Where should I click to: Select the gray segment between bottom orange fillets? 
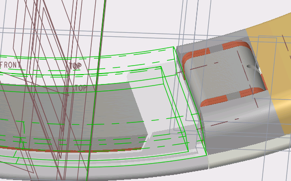point(234,96)
